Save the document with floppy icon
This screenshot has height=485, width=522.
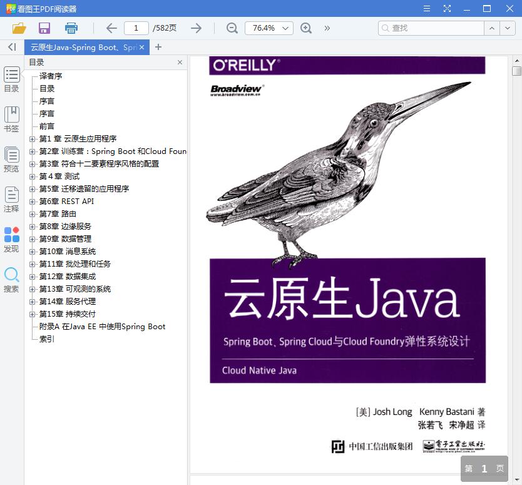click(44, 28)
